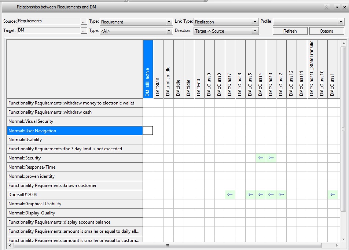Screen dimensions: 349x250
Task: Select row Functionality Requirements::withdraw cash
Action: point(75,112)
